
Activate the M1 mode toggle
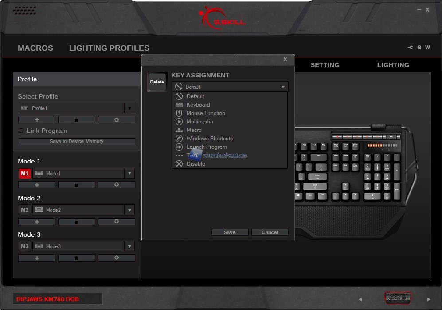point(25,174)
